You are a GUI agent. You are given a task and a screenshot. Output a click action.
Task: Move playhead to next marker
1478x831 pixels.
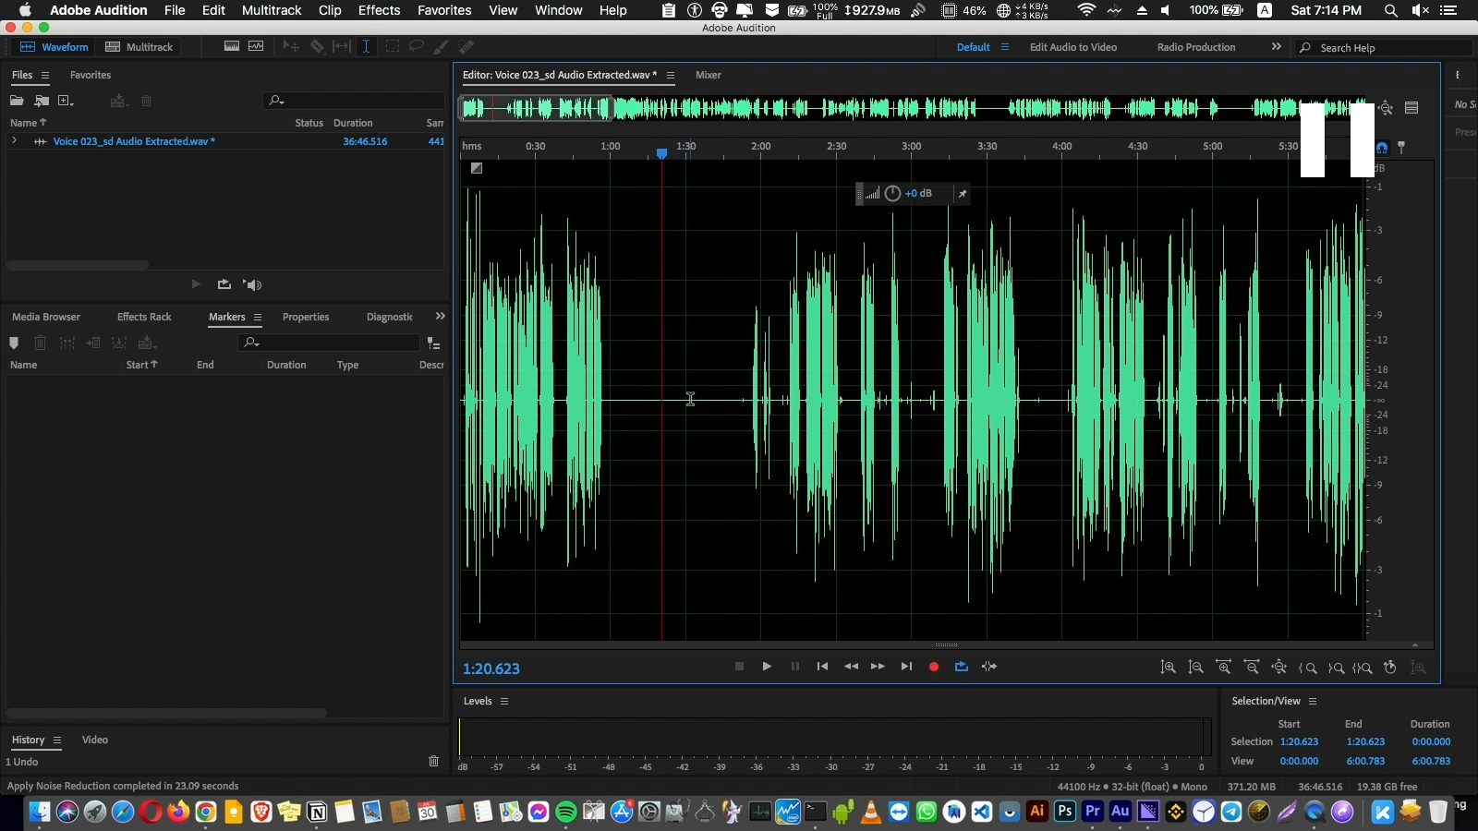(x=906, y=667)
